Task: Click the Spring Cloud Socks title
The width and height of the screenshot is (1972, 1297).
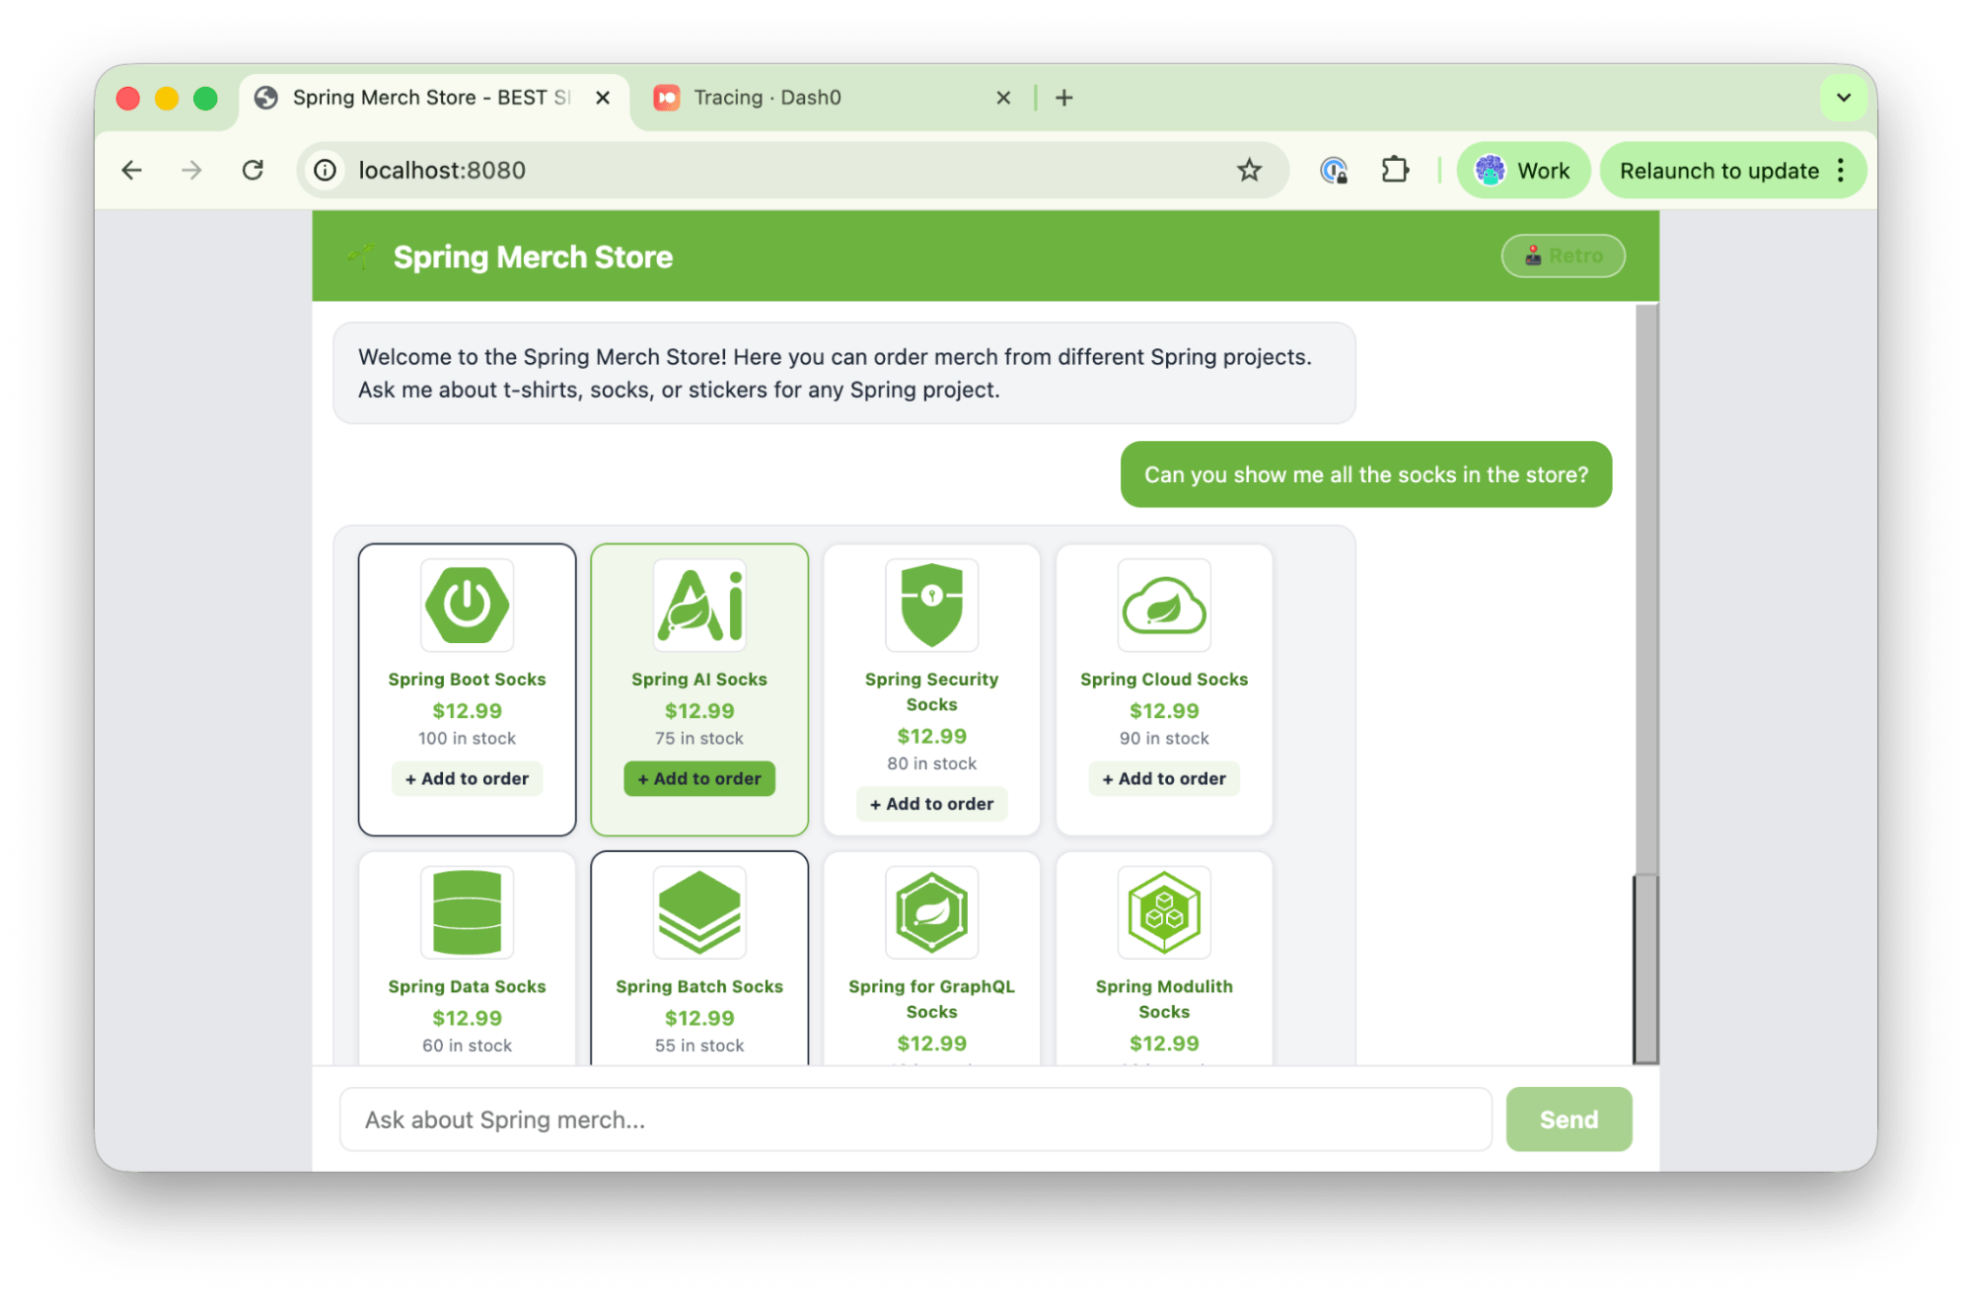Action: 1164,679
